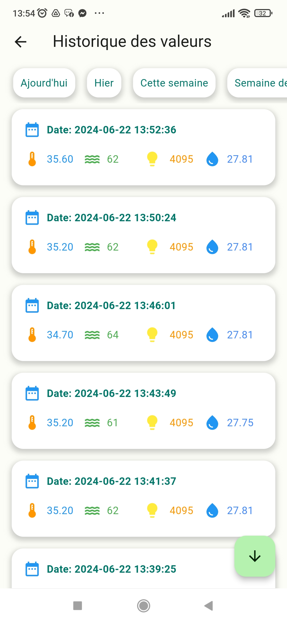
Task: Tap the moisture value 27.75
Action: coord(240,423)
